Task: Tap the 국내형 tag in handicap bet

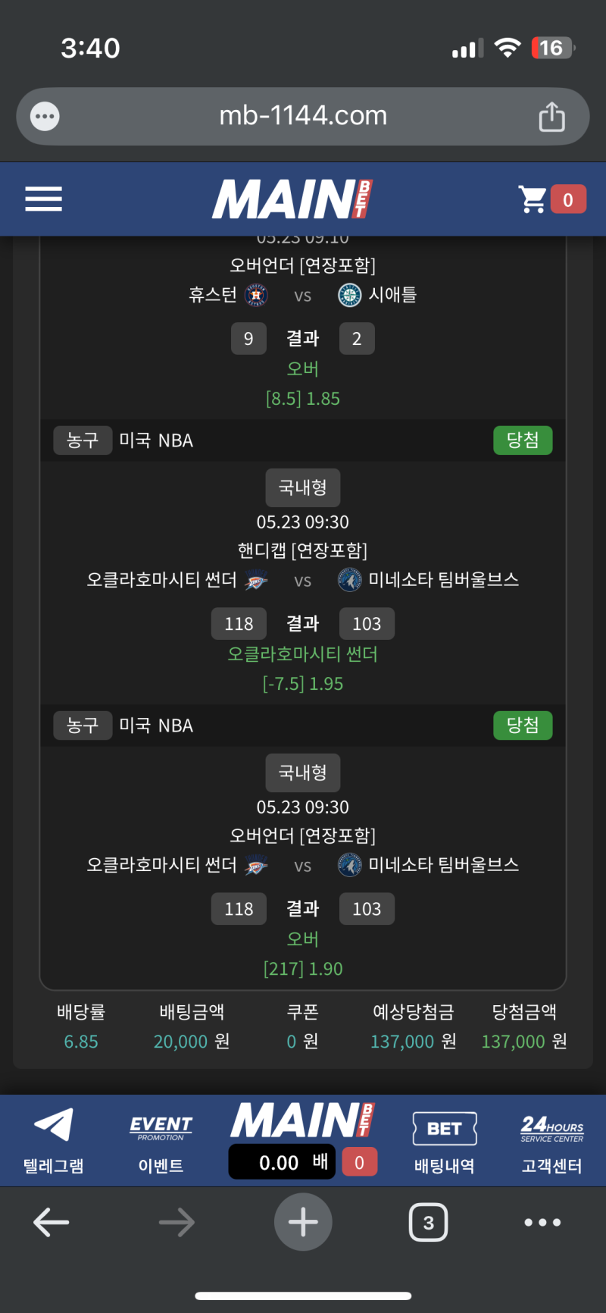Action: point(303,487)
